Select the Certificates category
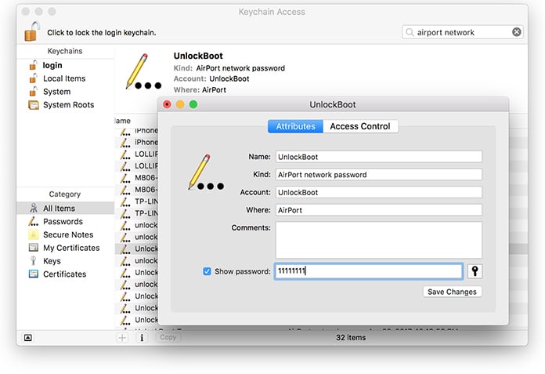 [x=65, y=274]
